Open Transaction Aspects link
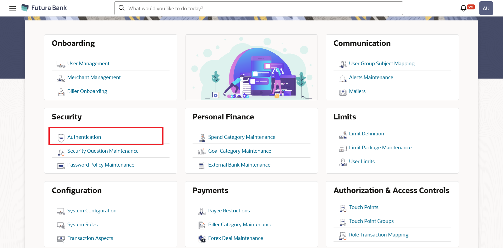The height and width of the screenshot is (248, 503). [x=90, y=238]
